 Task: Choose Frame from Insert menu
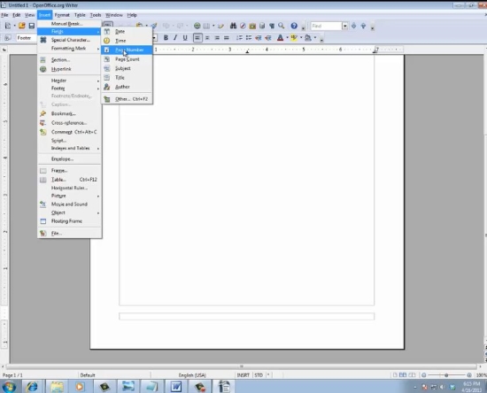pos(69,171)
